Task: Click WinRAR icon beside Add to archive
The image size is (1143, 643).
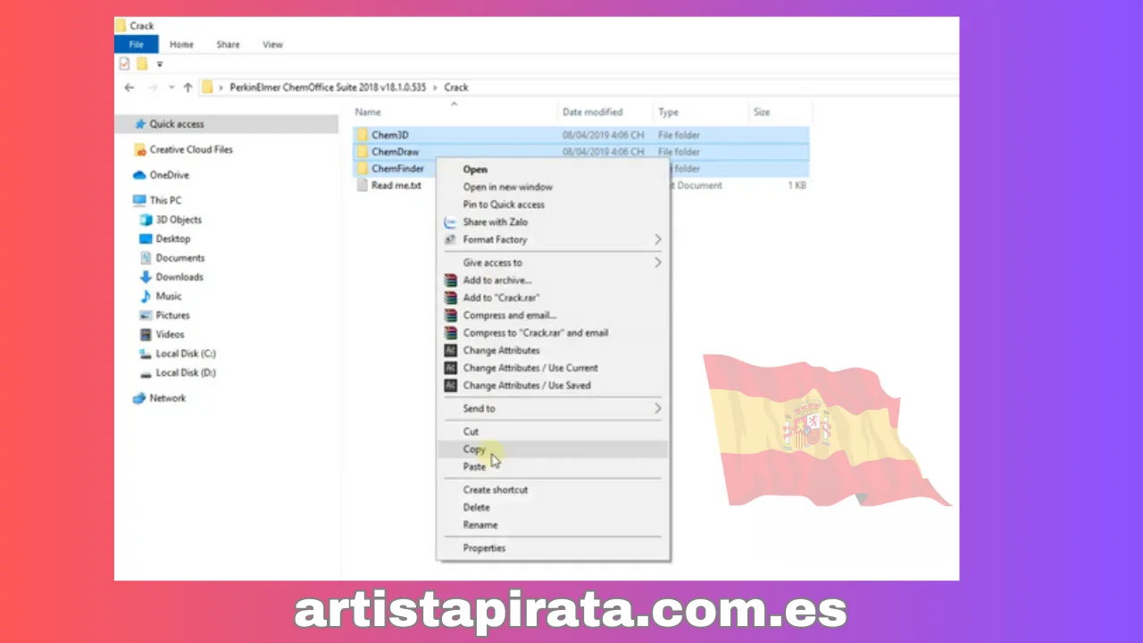Action: 451,280
